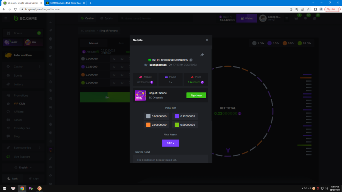Image resolution: width=342 pixels, height=192 pixels.
Task: Copy the Bet ID with copy icon
Action: pos(191,60)
